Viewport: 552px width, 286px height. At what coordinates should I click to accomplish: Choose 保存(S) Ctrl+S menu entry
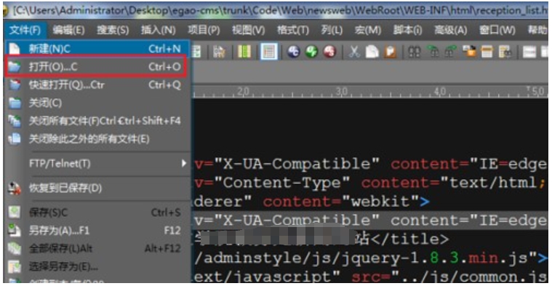click(98, 212)
